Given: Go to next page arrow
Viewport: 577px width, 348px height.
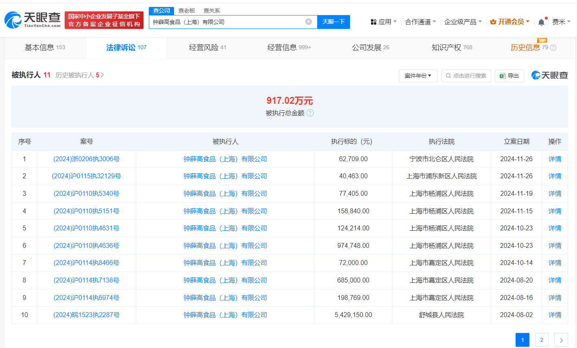Looking at the screenshot, I should coord(561,340).
